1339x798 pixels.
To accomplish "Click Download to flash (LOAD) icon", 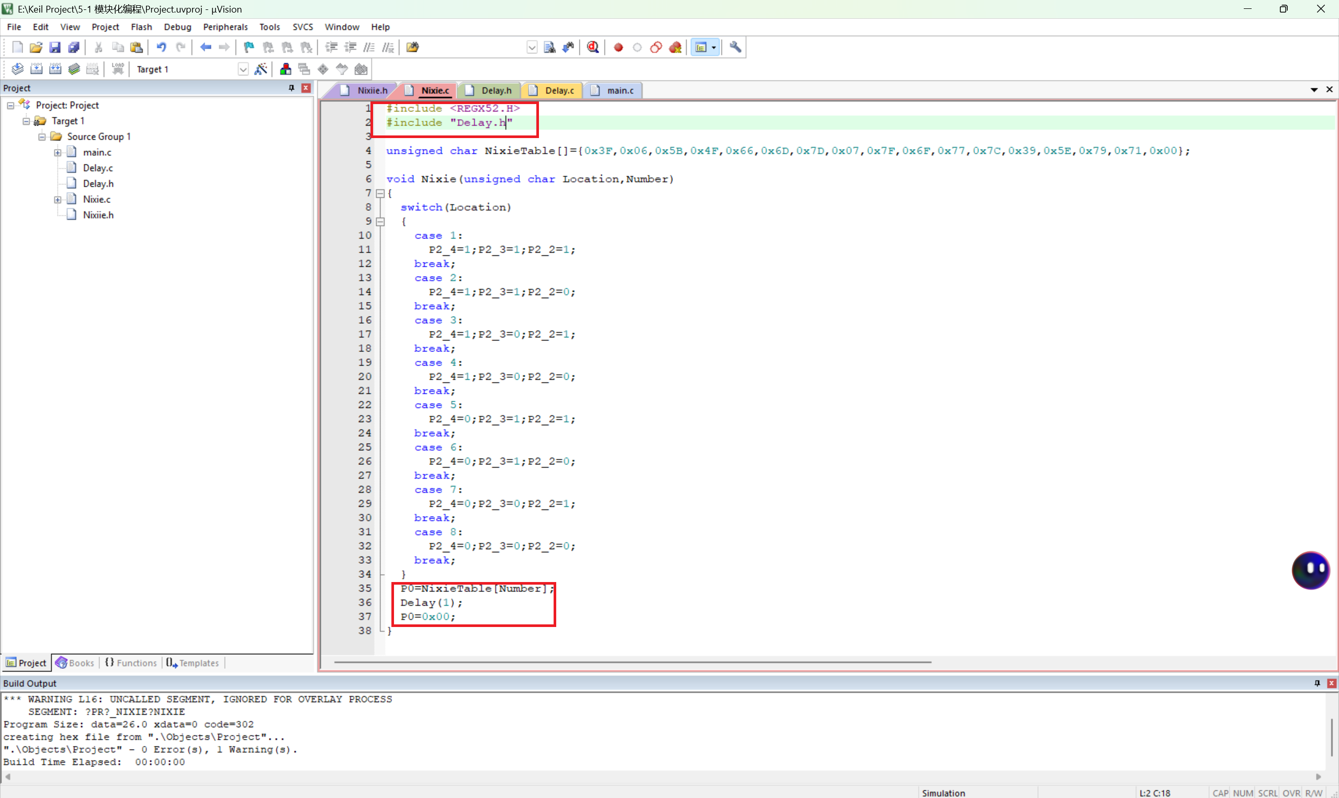I will [x=118, y=69].
